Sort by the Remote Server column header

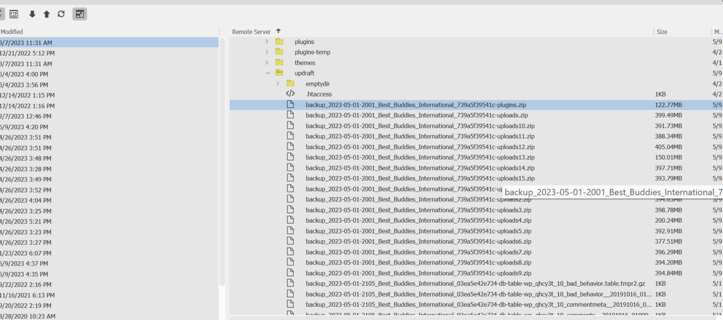tap(251, 32)
